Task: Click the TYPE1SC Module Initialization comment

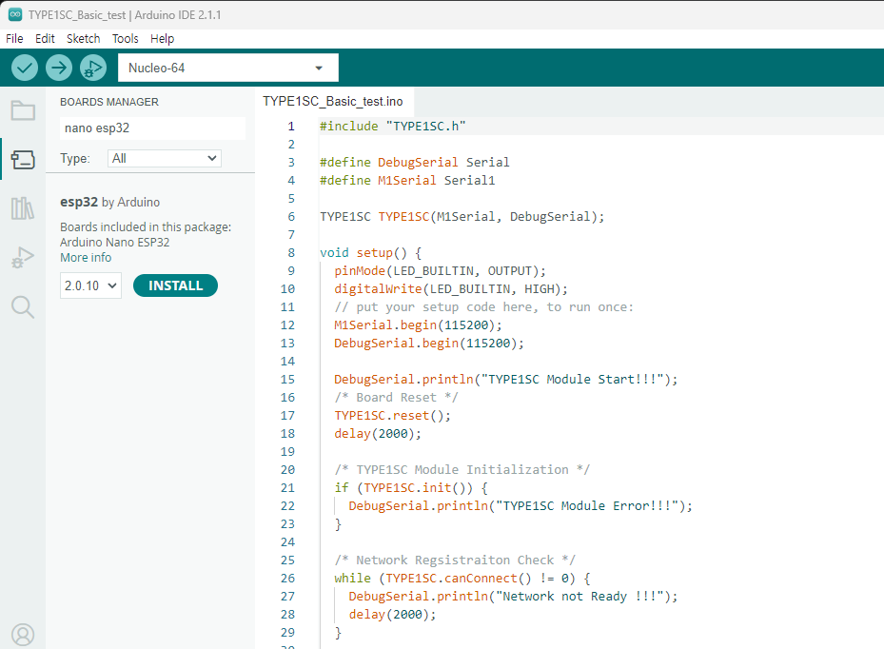Action: pos(462,470)
